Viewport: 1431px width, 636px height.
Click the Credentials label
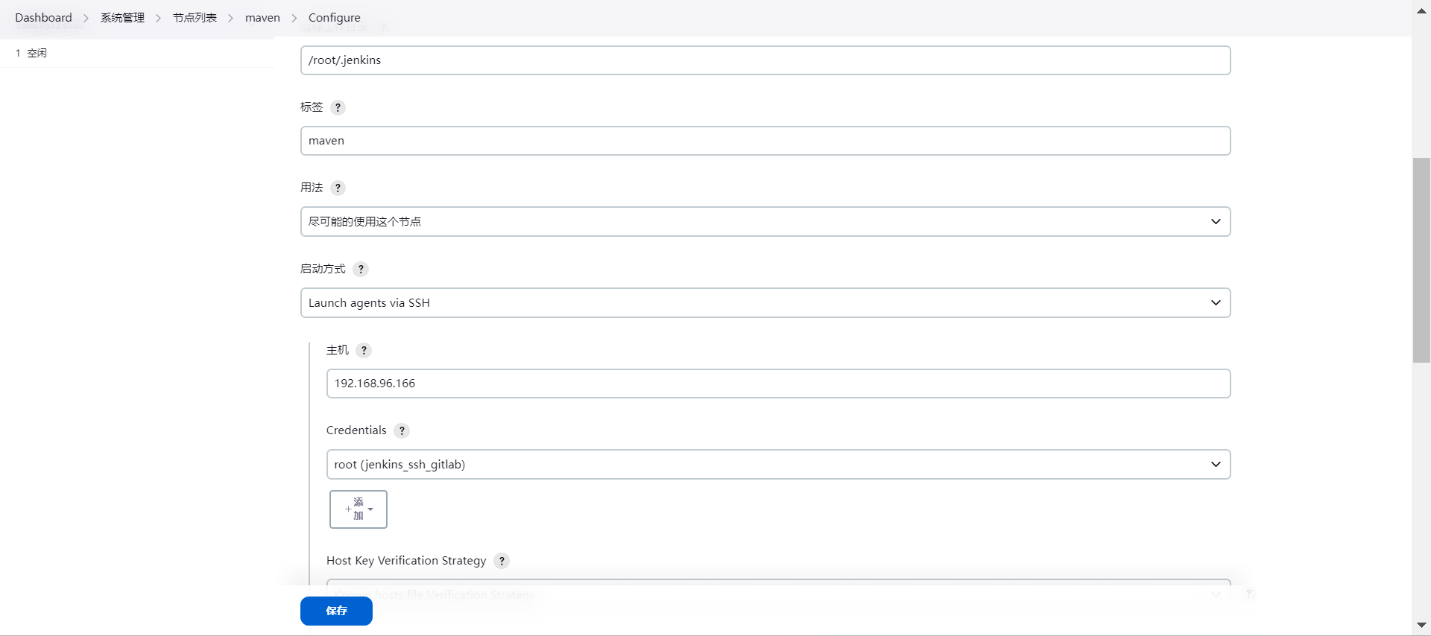coord(356,430)
